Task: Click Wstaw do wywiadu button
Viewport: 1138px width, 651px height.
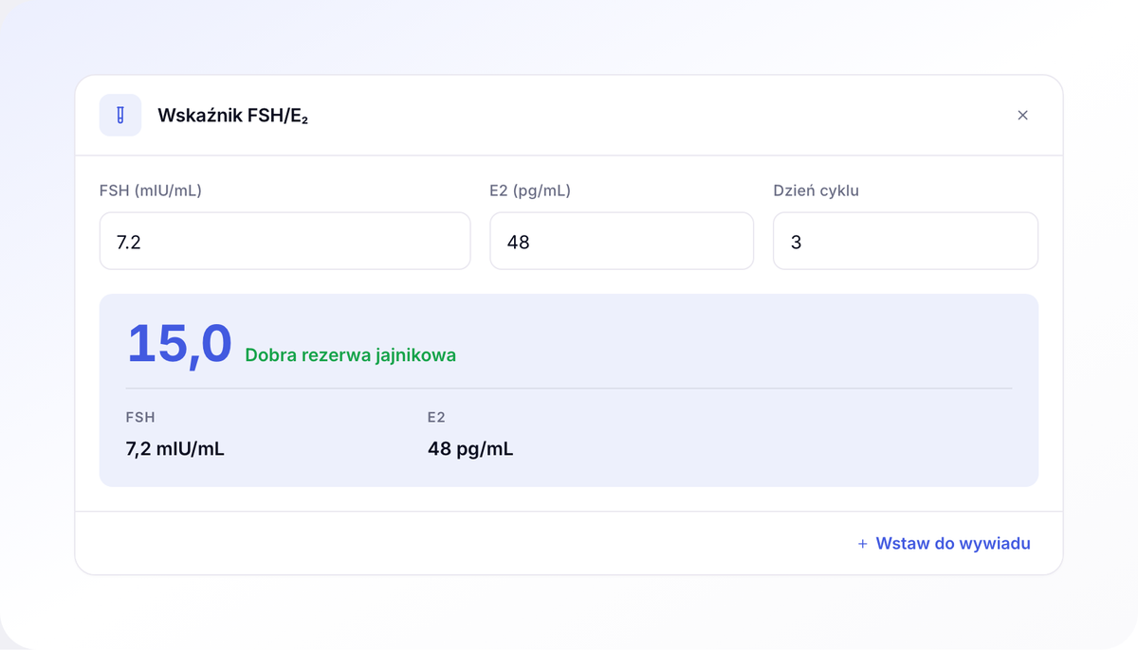Action: (944, 544)
